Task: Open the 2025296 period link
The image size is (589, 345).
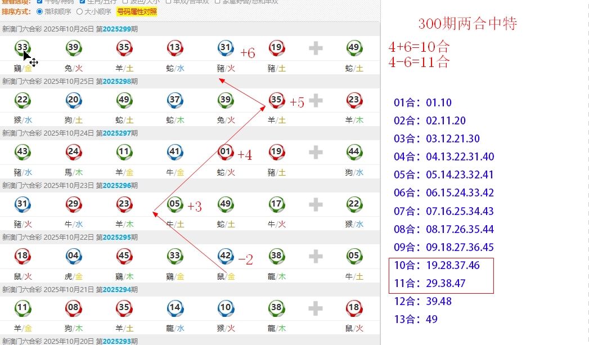Action: coord(116,186)
